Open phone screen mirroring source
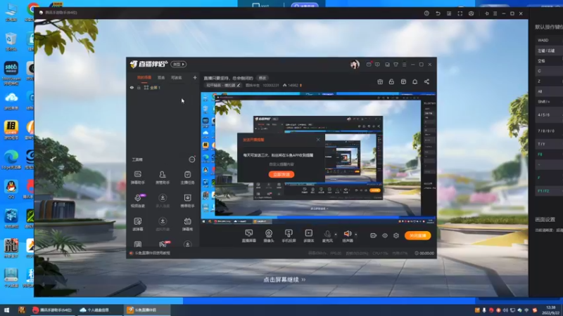The width and height of the screenshot is (563, 316). coord(289,236)
